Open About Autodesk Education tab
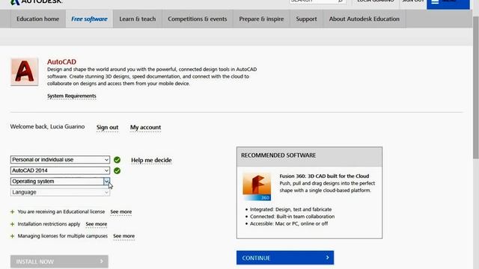Image resolution: width=479 pixels, height=269 pixels. (x=364, y=19)
